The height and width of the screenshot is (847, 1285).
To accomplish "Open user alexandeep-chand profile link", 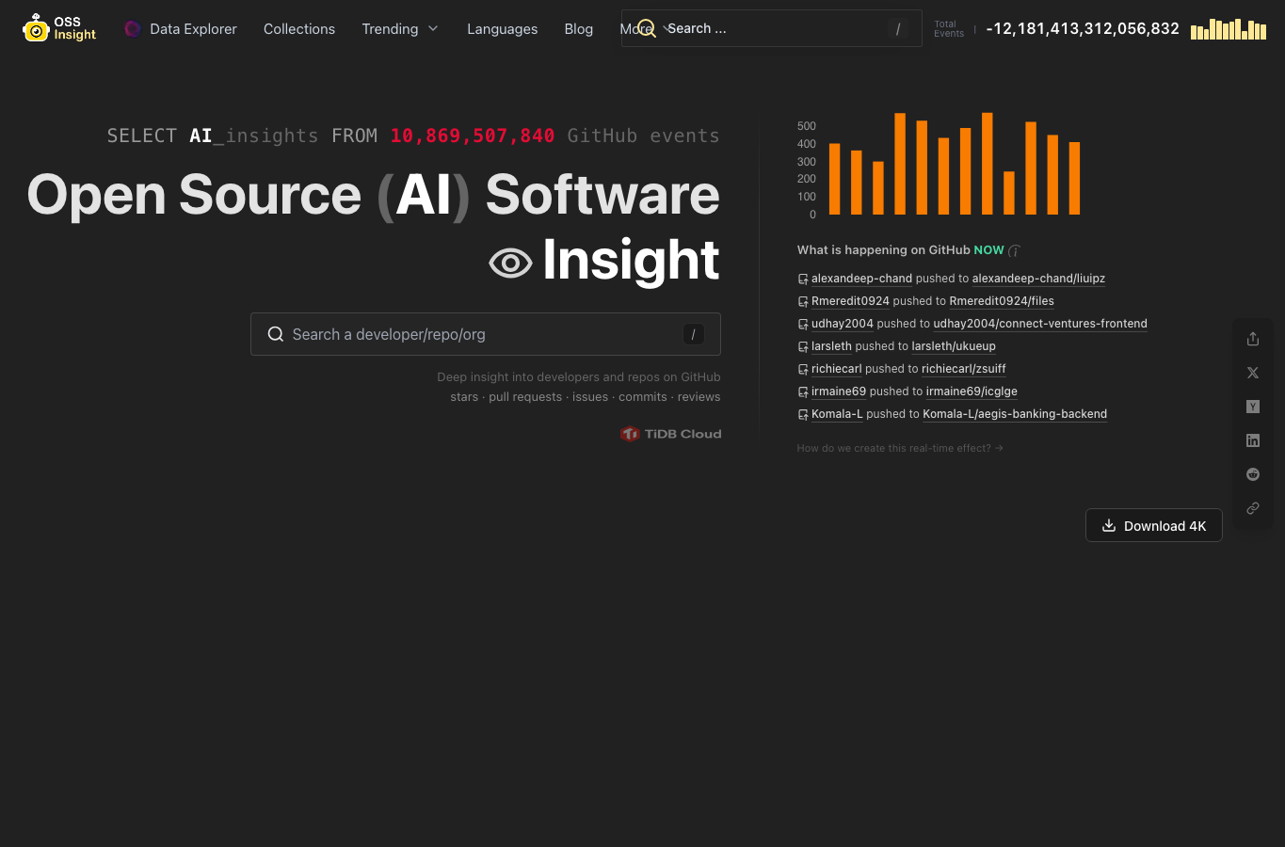I will pos(861,279).
